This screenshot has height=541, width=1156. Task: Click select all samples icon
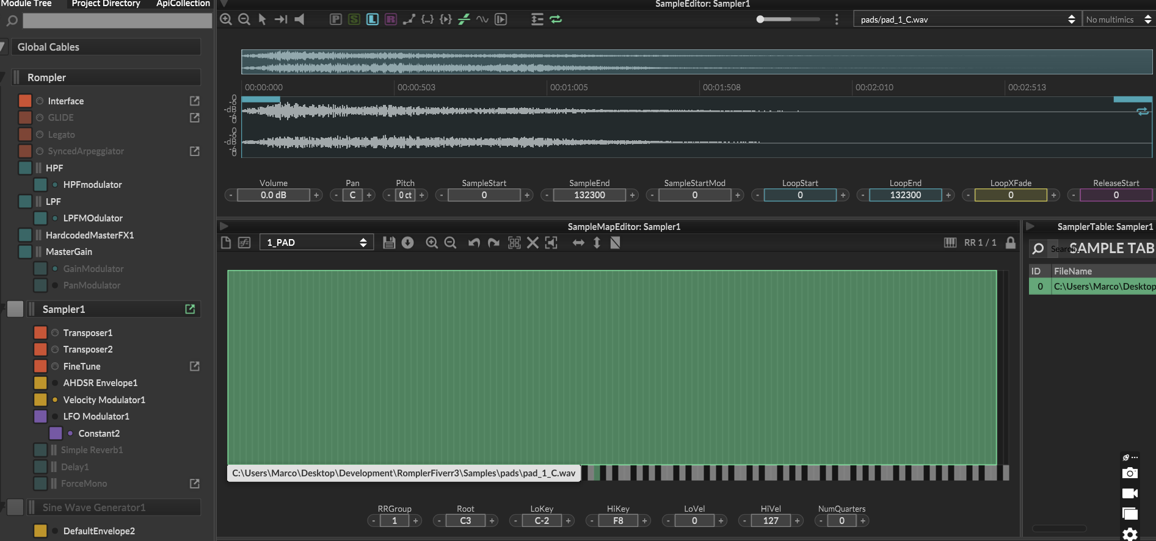514,243
